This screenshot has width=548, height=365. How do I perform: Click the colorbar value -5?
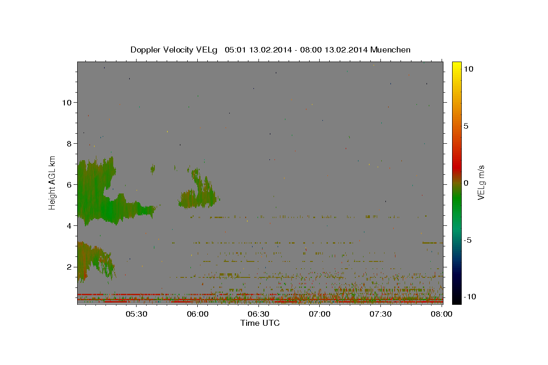pyautogui.click(x=468, y=240)
